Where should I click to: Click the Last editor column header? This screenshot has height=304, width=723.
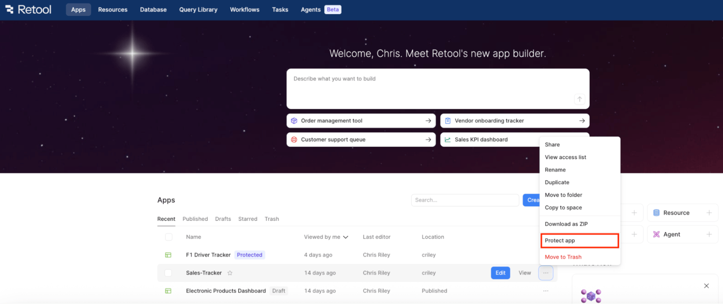376,237
